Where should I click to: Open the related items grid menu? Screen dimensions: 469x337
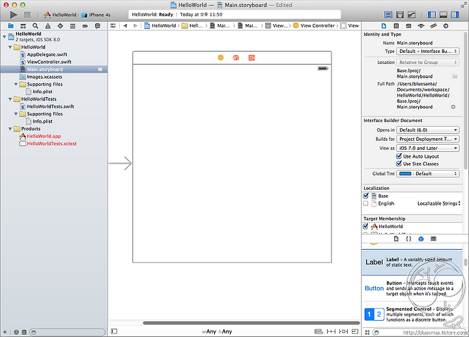pos(113,25)
